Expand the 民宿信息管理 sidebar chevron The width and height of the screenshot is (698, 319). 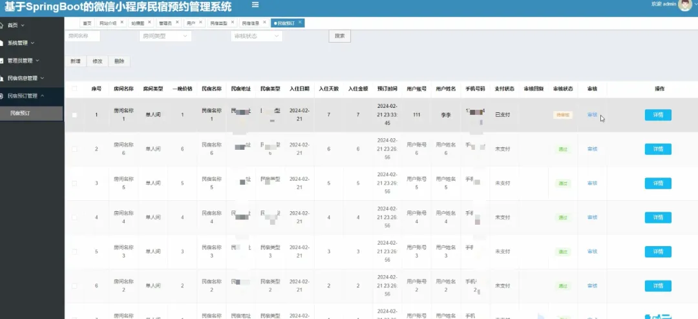(42, 78)
